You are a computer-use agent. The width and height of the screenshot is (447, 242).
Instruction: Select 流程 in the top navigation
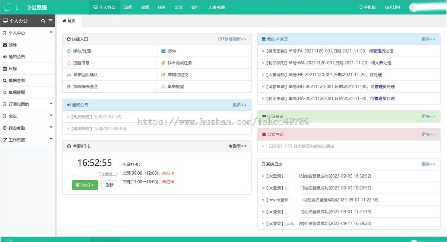[x=128, y=7]
